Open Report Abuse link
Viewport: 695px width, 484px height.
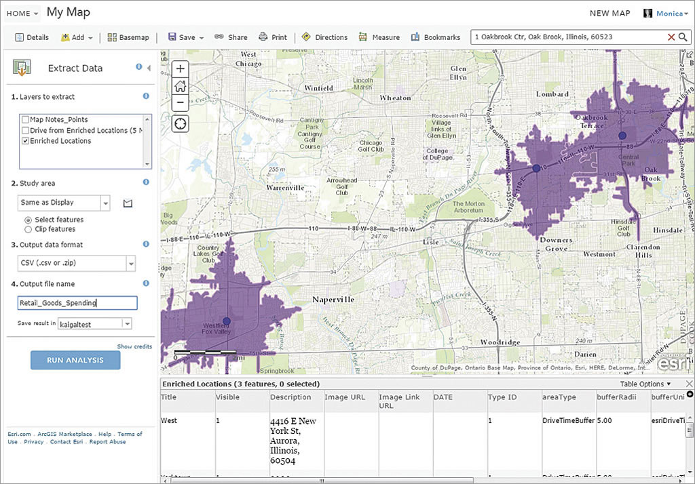point(108,441)
